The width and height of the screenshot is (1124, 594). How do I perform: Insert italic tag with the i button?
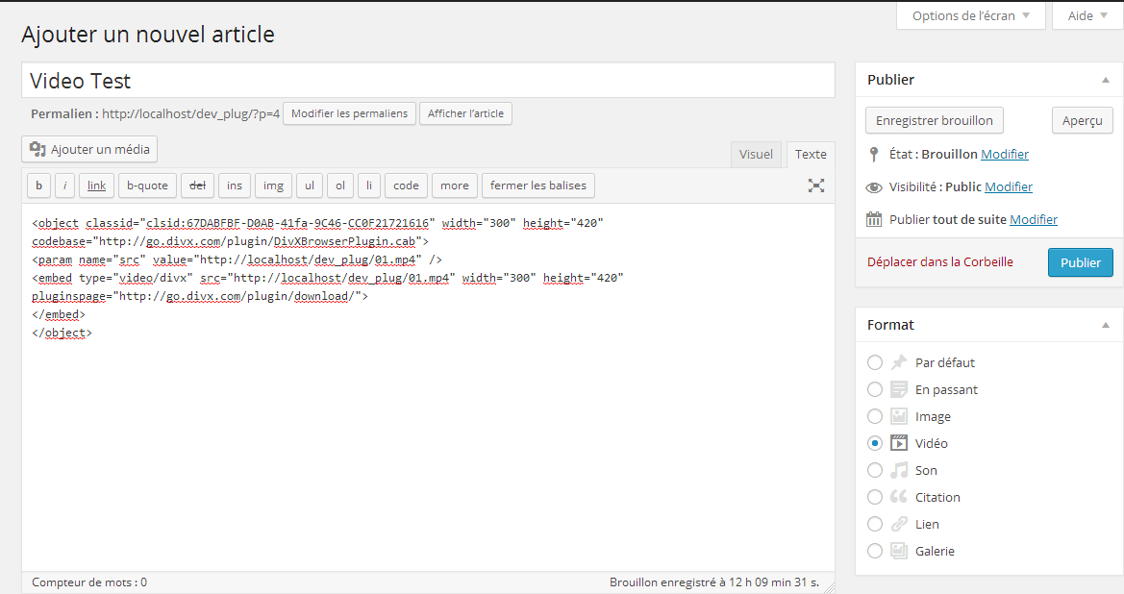pyautogui.click(x=64, y=186)
